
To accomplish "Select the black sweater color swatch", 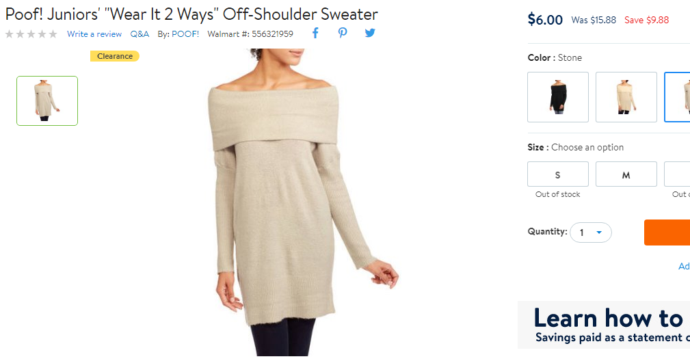I will tap(557, 97).
